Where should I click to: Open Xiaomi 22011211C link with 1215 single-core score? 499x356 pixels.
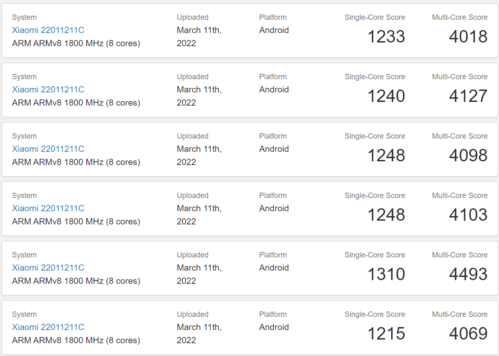coord(48,327)
